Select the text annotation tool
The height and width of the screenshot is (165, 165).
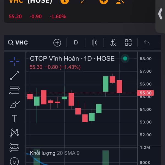click(15, 119)
